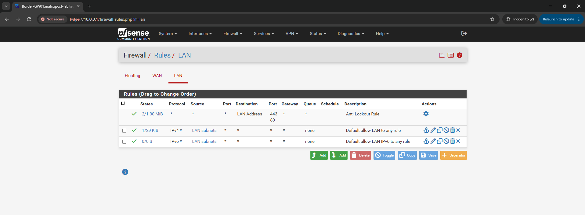Click green check of Anti-Lockout Rule
Screen dimensions: 585x215
[x=134, y=114]
